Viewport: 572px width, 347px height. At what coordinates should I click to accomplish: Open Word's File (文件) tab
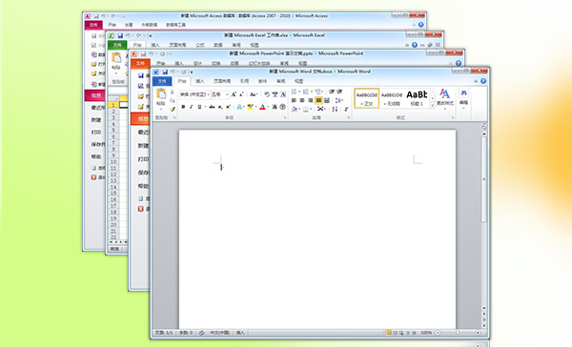tap(162, 81)
